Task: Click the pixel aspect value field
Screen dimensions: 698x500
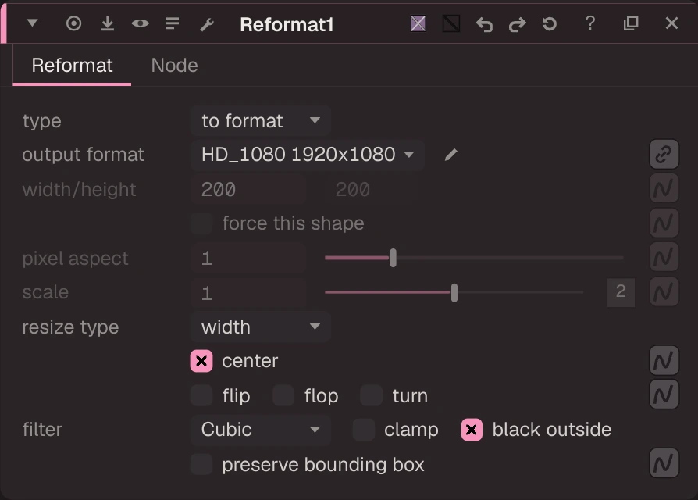Action: click(x=248, y=258)
